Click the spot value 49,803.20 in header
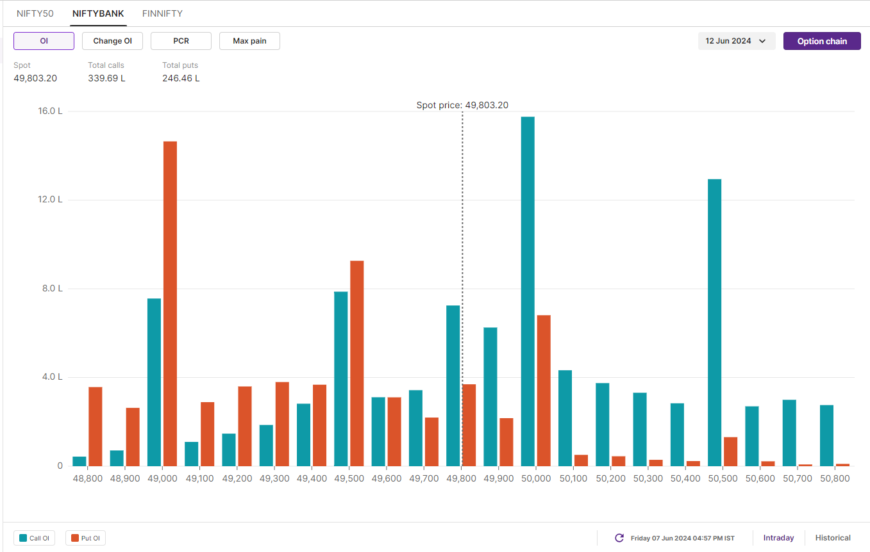This screenshot has width=870, height=552. click(35, 78)
